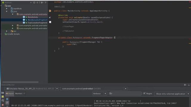This screenshot has width=191, height=107.
Task: Click the MainActivity class gutter icon
Action: (50, 11)
